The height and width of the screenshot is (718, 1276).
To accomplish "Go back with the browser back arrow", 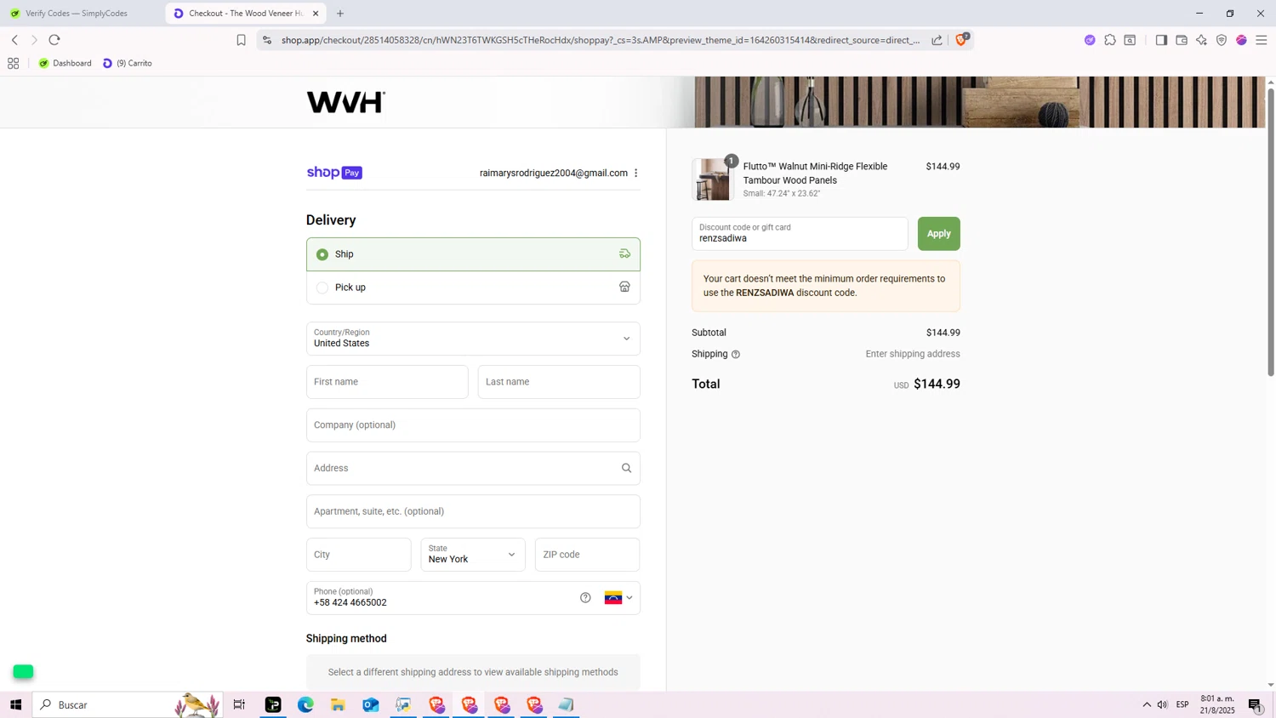I will [14, 40].
